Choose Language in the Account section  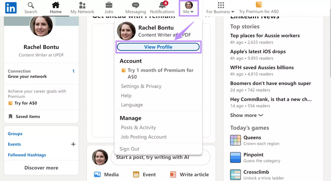click(132, 105)
